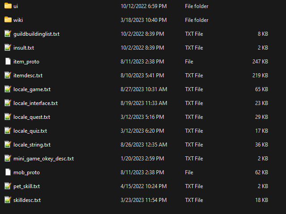Viewport: 286px width, 214px height.
Task: Click the ui folder icon
Action: pyautogui.click(x=8, y=6)
